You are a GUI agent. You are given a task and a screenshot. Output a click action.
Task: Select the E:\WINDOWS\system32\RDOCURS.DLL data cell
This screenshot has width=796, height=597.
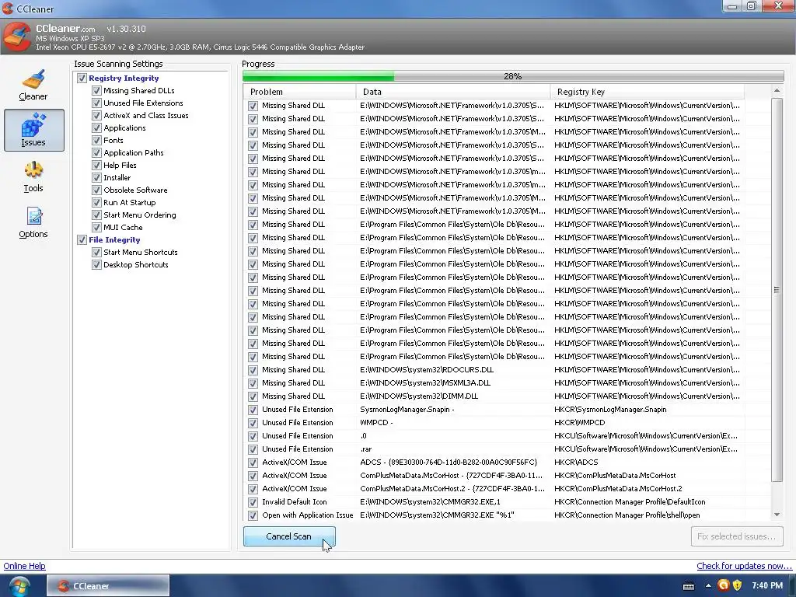427,369
